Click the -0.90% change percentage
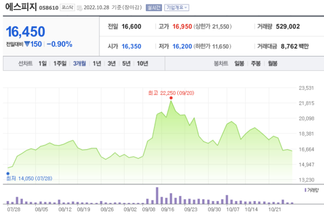The image size is (324, 219). click(x=60, y=44)
